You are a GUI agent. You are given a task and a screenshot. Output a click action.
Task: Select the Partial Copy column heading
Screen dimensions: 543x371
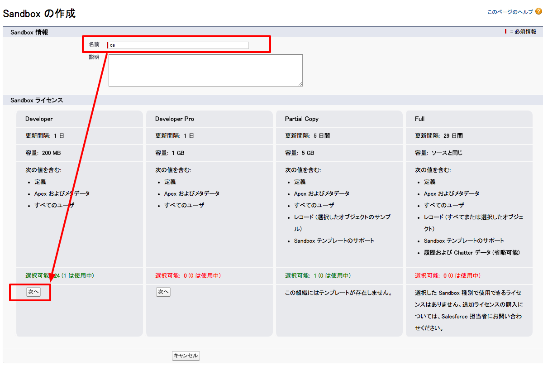tap(302, 119)
